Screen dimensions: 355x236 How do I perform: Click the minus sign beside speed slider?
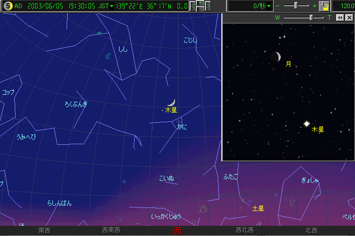click(x=278, y=6)
